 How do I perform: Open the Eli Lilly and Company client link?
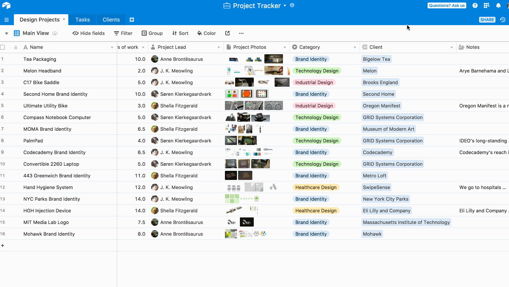[387, 211]
